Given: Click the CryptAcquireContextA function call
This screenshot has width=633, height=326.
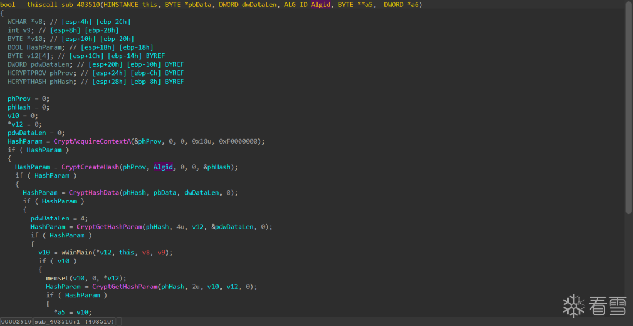Looking at the screenshot, I should point(92,141).
